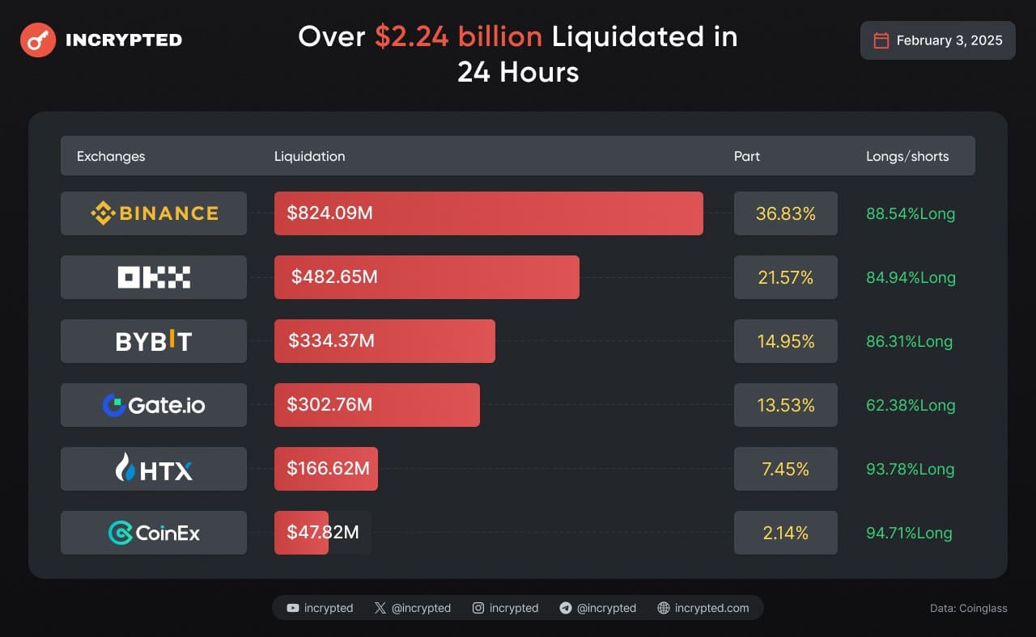This screenshot has width=1036, height=637.
Task: Click the $824.09M Binance liquidation bar
Action: point(488,213)
